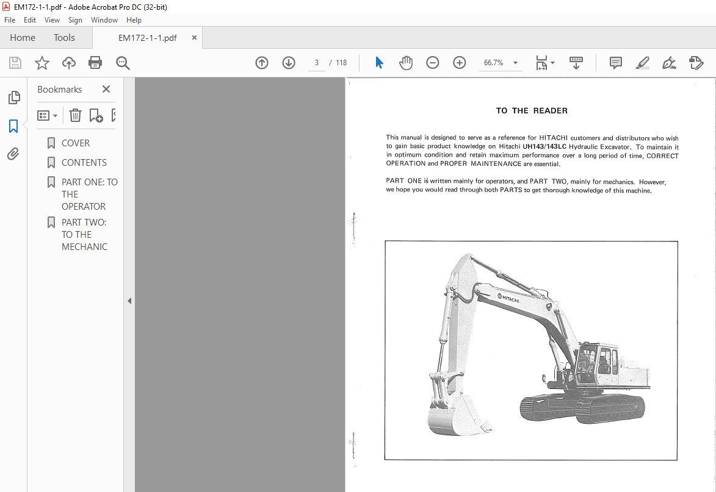Open the Stamp tool
The width and height of the screenshot is (716, 492).
[x=696, y=62]
